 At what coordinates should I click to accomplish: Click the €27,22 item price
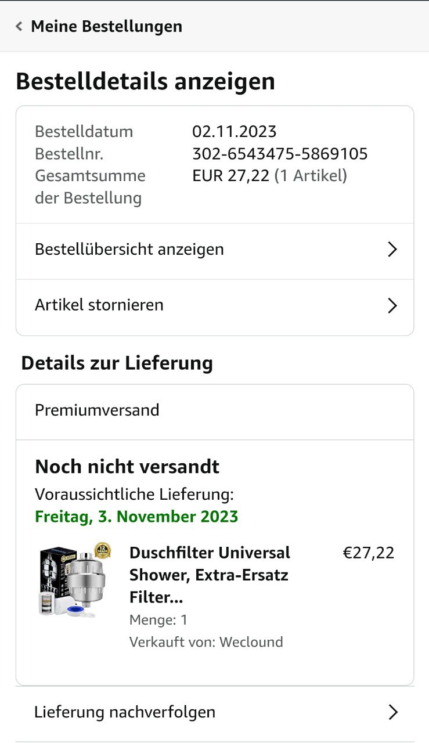click(x=368, y=553)
